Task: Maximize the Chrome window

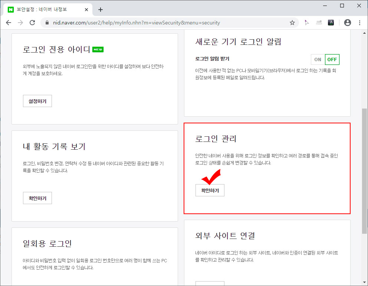Action: pyautogui.click(x=342, y=6)
